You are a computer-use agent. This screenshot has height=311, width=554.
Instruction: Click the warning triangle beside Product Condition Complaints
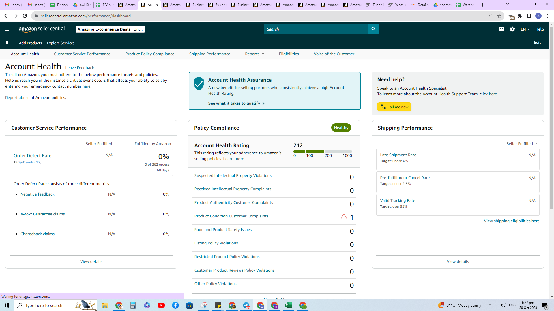344,217
